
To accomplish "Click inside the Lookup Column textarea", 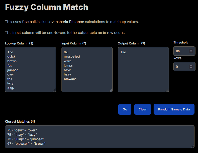I will coord(30,70).
